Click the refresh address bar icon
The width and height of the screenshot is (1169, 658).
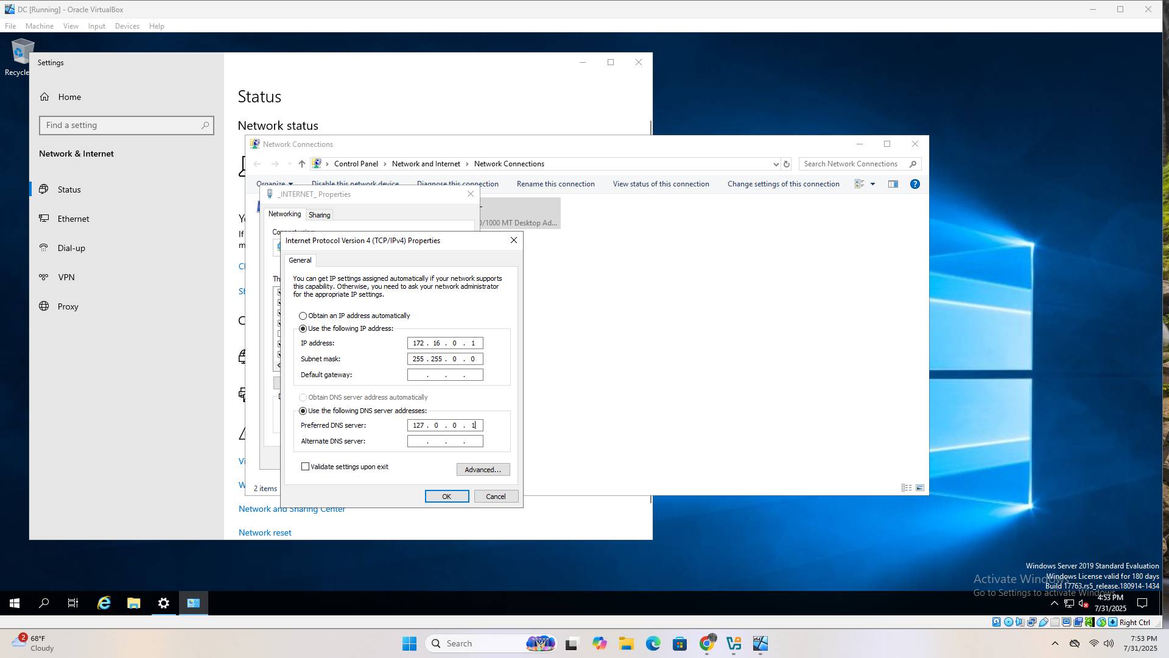pyautogui.click(x=786, y=164)
